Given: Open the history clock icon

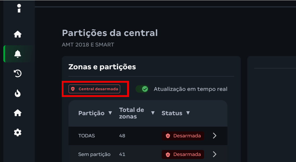Looking at the screenshot, I should pyautogui.click(x=18, y=73).
